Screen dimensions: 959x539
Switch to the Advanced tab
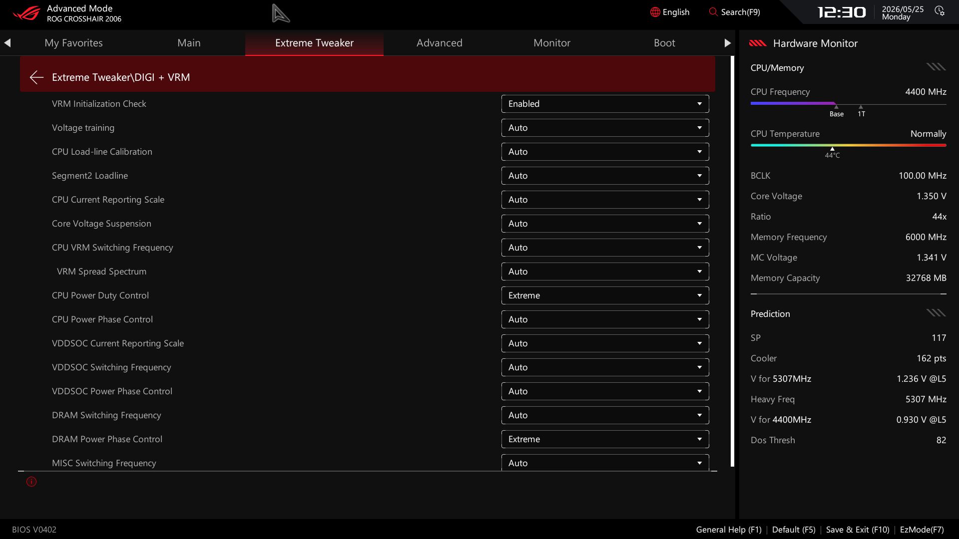[x=440, y=43]
